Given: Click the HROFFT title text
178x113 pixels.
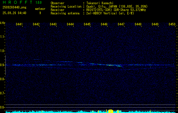Looking at the screenshot, I should point(17,3).
